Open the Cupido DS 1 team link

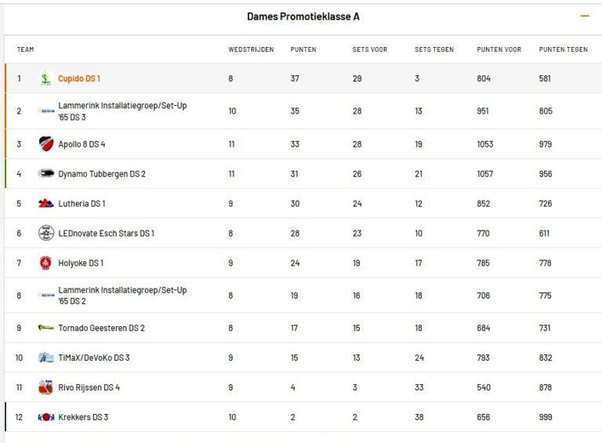(79, 78)
